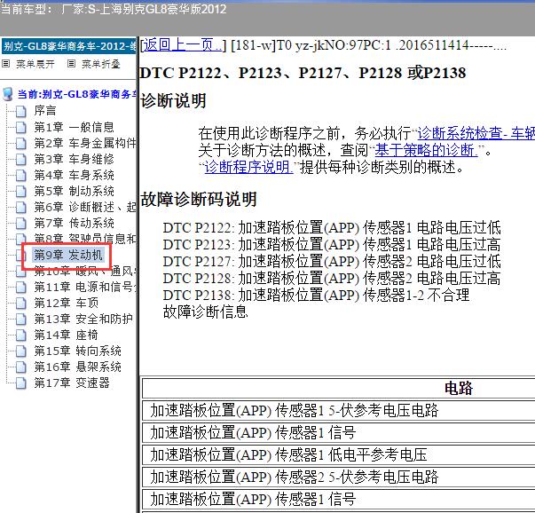Click the page icon next to 序言
Screen dimensions: 535x513
21,111
